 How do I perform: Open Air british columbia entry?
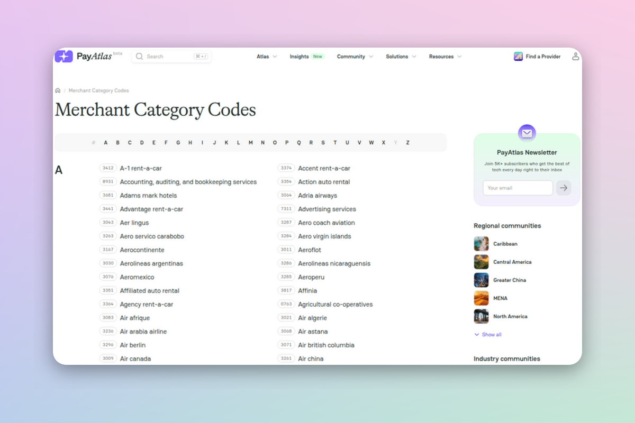click(x=326, y=345)
